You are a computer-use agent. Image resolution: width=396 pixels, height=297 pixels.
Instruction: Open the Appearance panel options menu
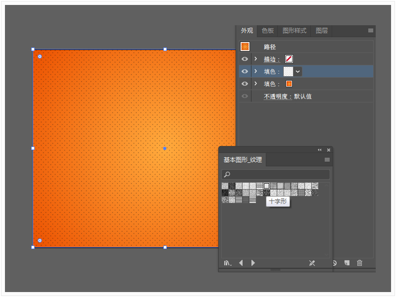click(370, 31)
